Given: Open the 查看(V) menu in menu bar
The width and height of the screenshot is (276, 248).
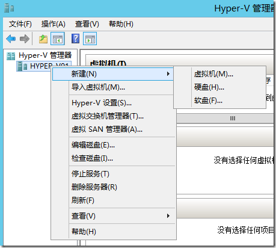Looking at the screenshot, I should [x=87, y=24].
